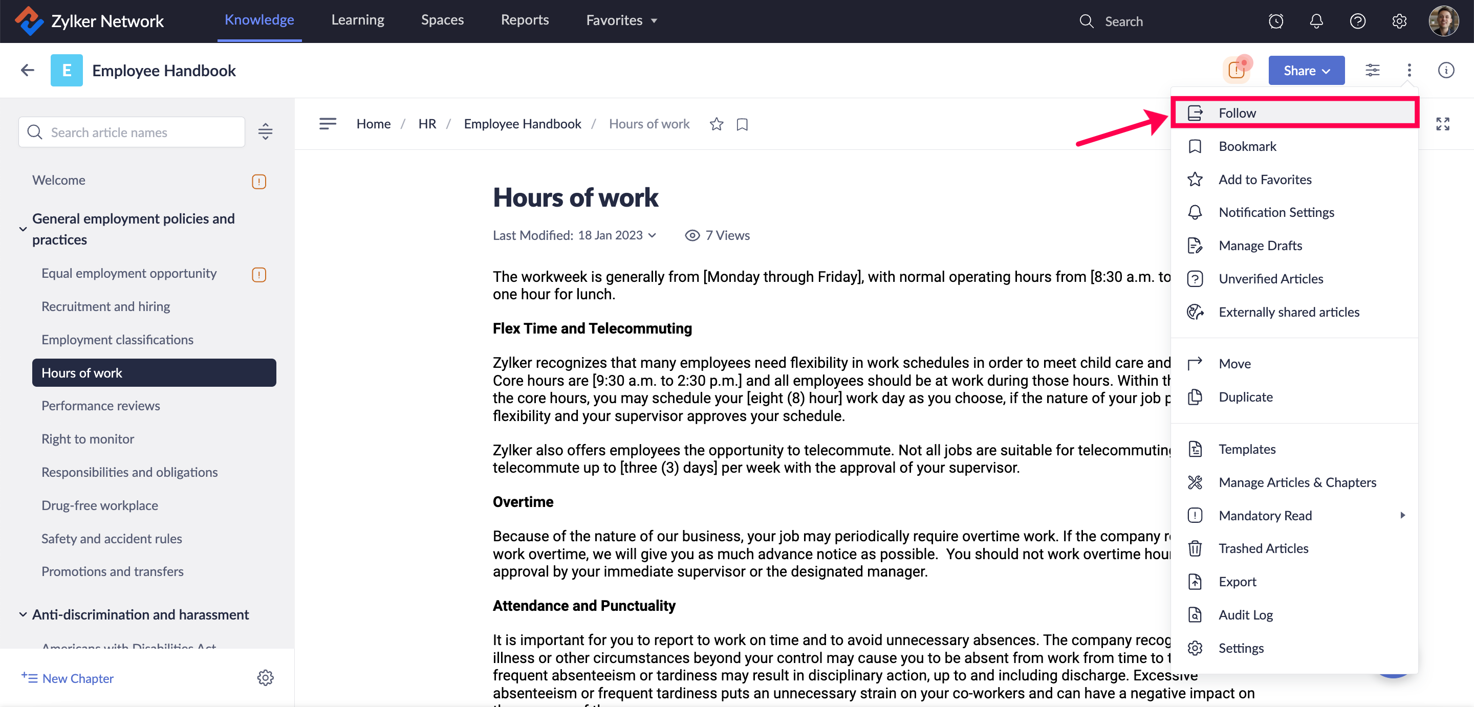The width and height of the screenshot is (1474, 707).
Task: Open the manual info icon
Action: [x=1445, y=71]
